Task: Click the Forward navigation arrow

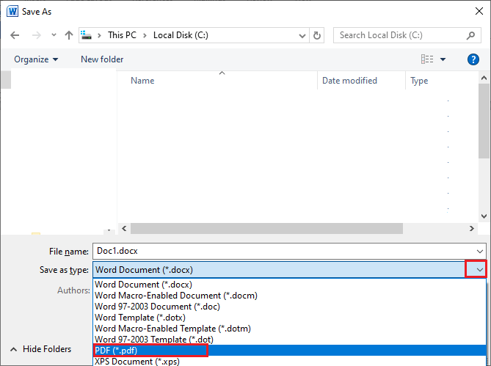Action: [x=36, y=35]
